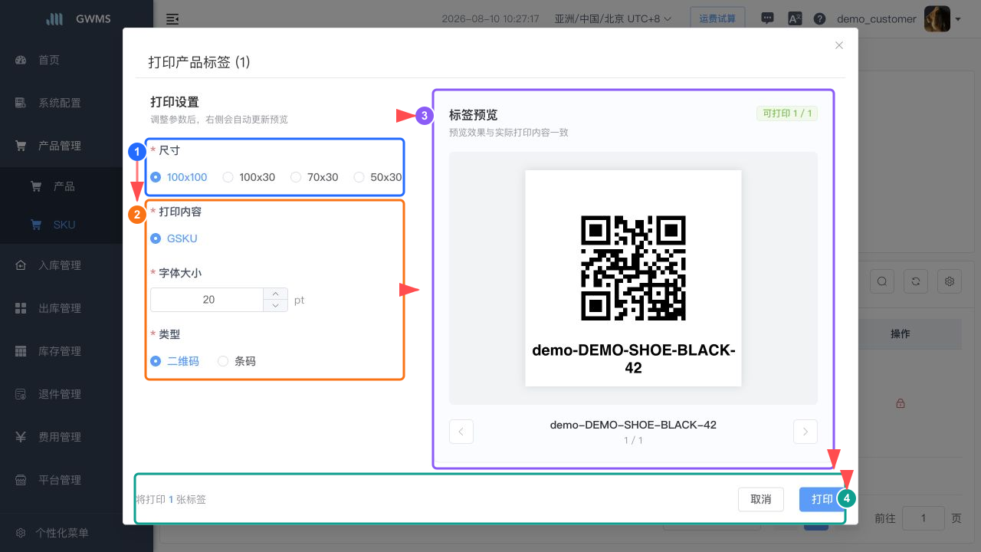Open the timezone dropdown 亚洲/中国/北京
The height and width of the screenshot is (552, 981).
point(613,19)
